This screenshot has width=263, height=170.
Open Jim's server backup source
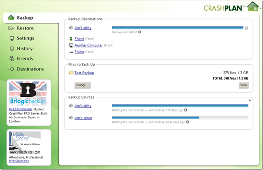click(84, 118)
